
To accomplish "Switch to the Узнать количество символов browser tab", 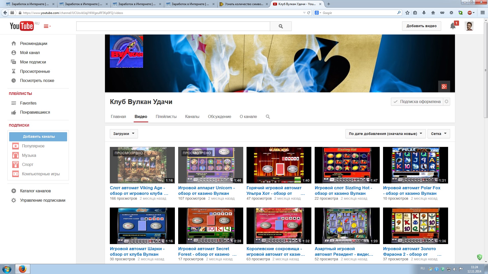I will click(x=243, y=4).
